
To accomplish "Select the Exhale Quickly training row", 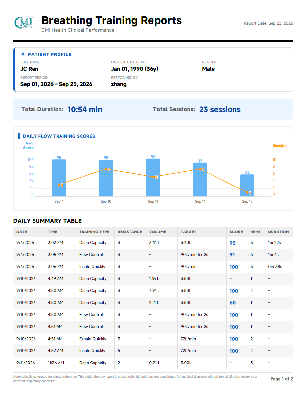I will coord(153,339).
